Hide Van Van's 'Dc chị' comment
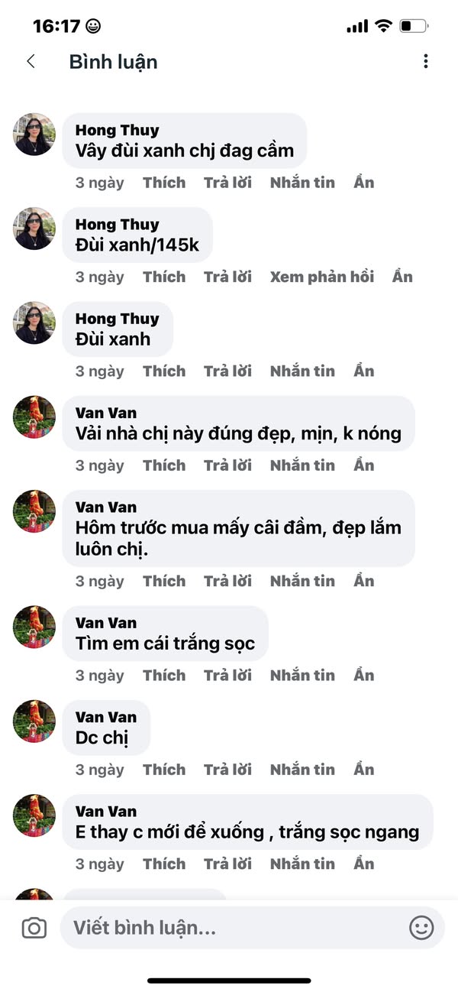 tap(363, 770)
